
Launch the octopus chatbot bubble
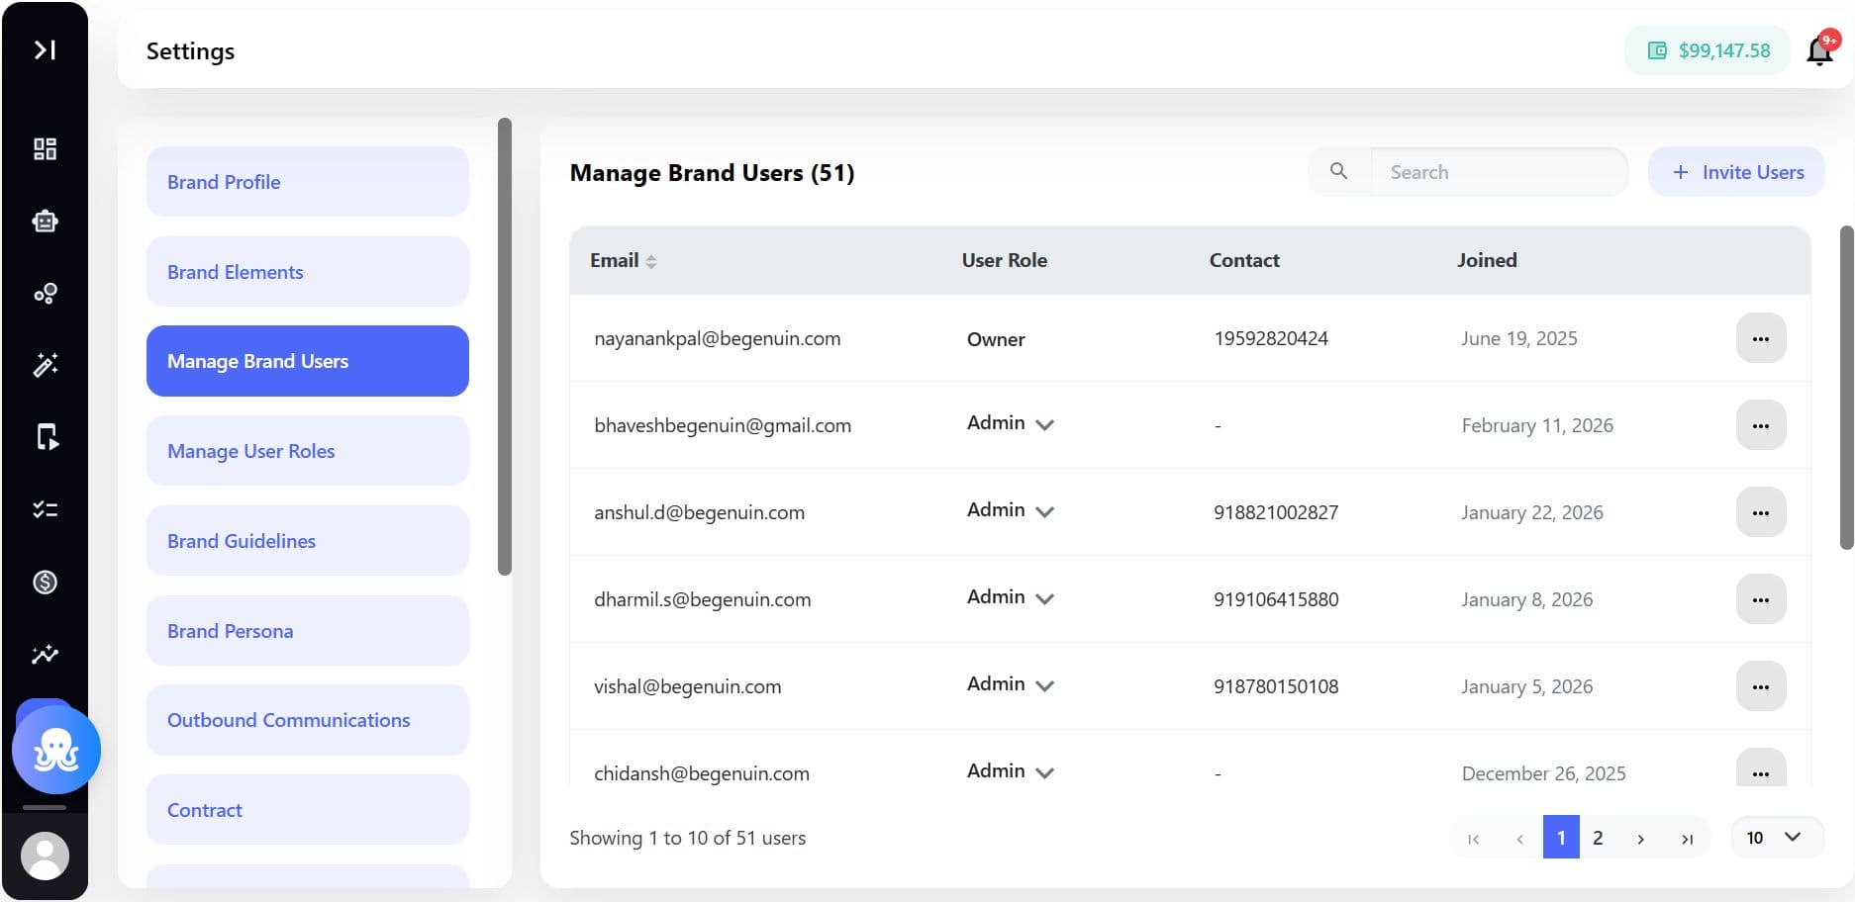coord(56,750)
